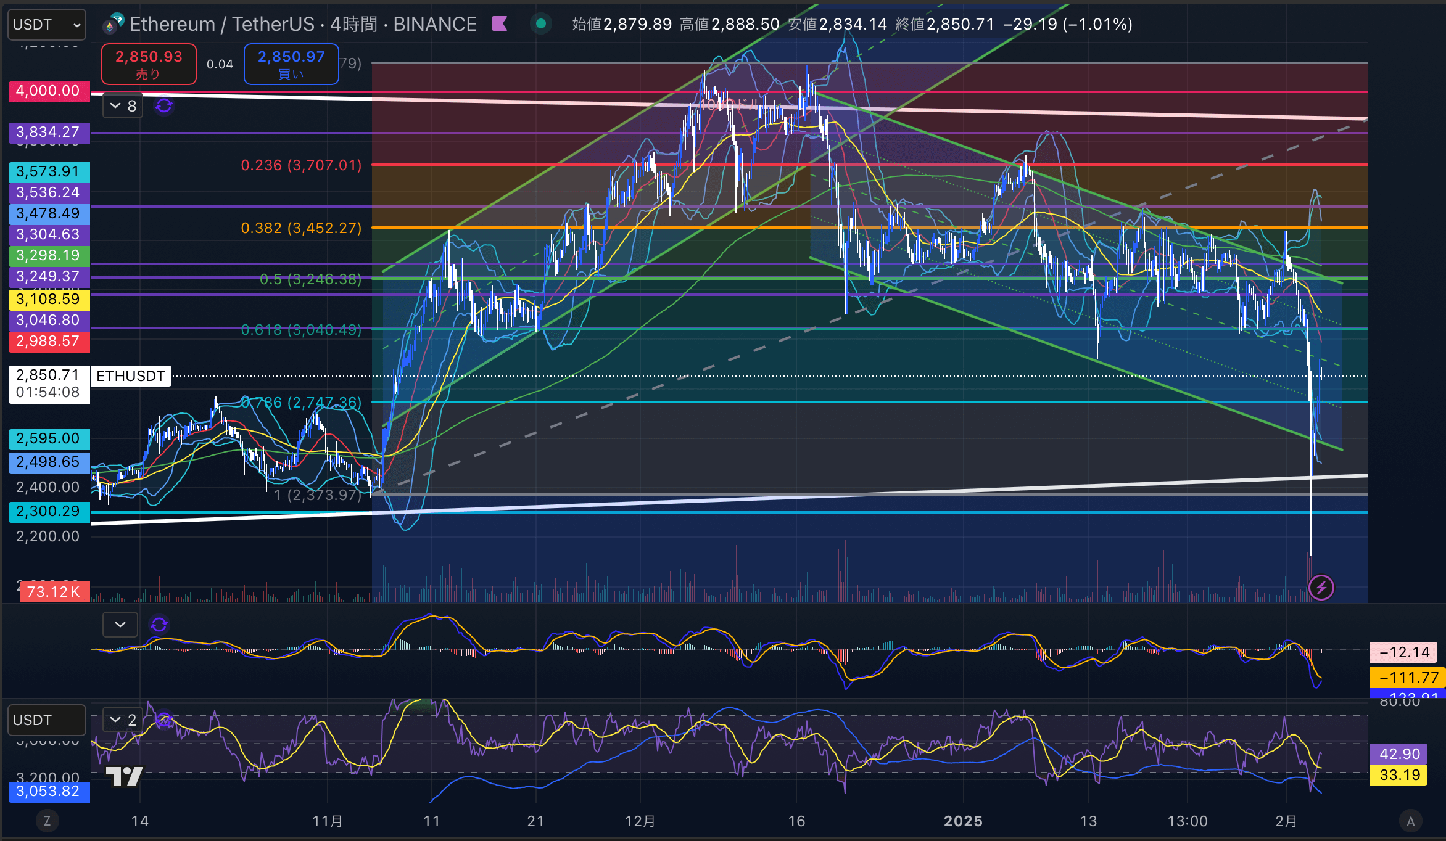Screen dimensions: 1446x841
Task: Click the TradingView logo icon
Action: coord(124,776)
